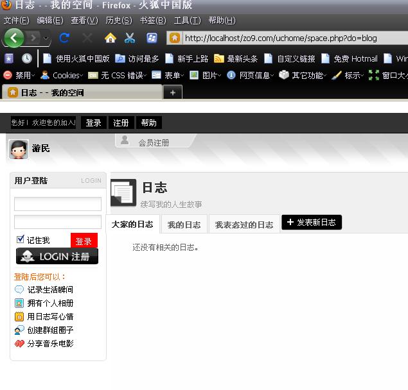The width and height of the screenshot is (408, 390).
Task: Open the 帮助(H) menu
Action: 222,21
